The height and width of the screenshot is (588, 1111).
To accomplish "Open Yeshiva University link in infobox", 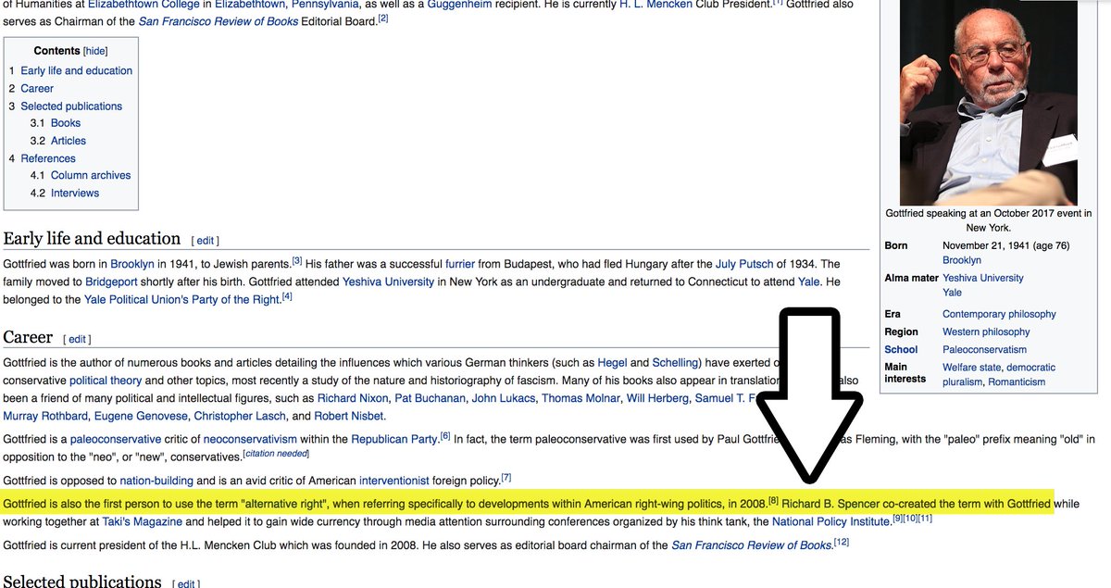I will click(983, 278).
